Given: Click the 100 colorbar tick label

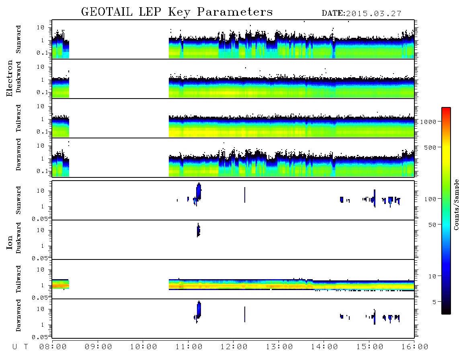Looking at the screenshot, I should click(x=430, y=199).
